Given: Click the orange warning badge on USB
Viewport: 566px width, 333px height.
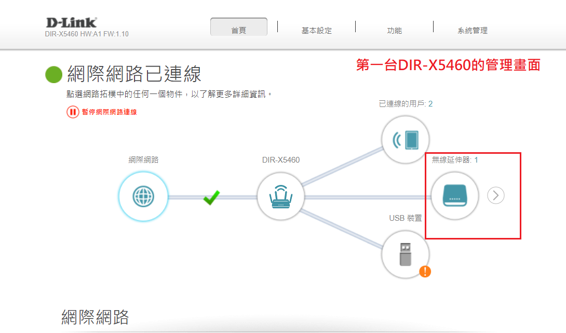Looking at the screenshot, I should tap(425, 271).
